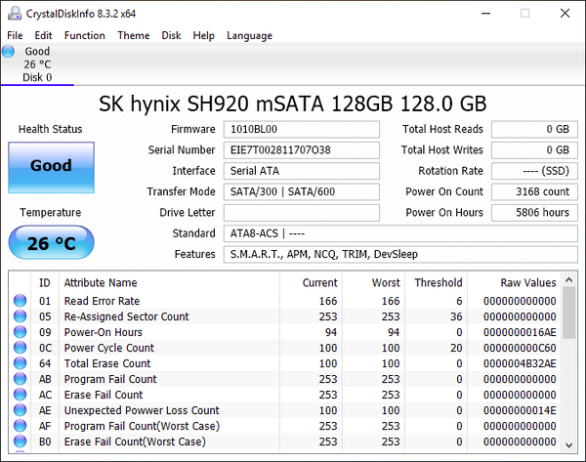Click raw value 0000004B32AE
Image resolution: width=586 pixels, height=462 pixels.
(x=520, y=363)
